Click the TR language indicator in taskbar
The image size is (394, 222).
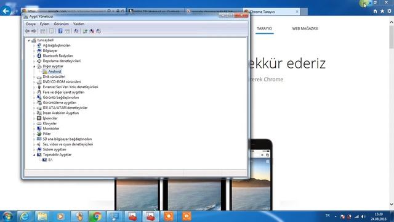(328, 216)
